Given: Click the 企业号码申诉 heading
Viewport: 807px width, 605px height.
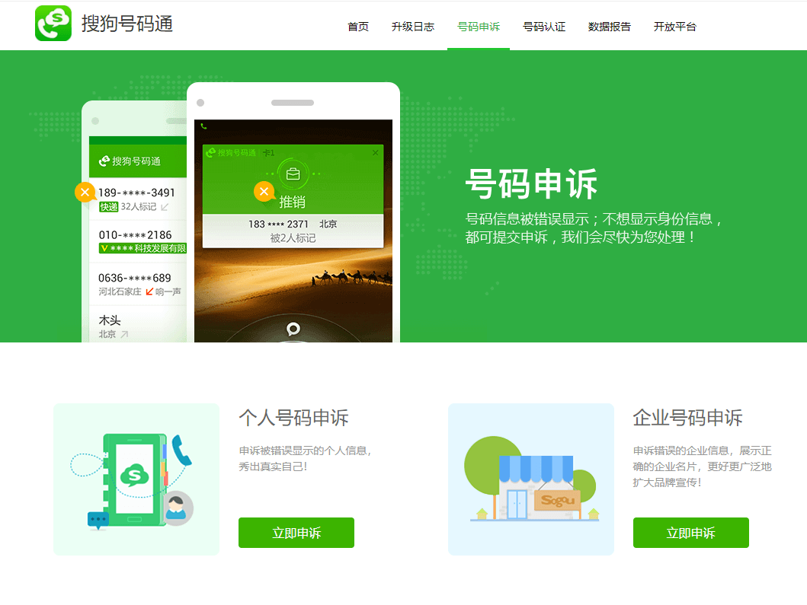Looking at the screenshot, I should pos(687,417).
